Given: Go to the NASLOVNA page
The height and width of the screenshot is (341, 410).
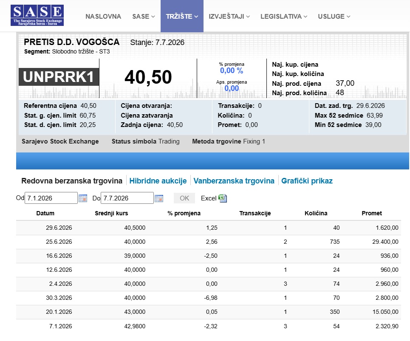Looking at the screenshot, I should [x=103, y=17].
